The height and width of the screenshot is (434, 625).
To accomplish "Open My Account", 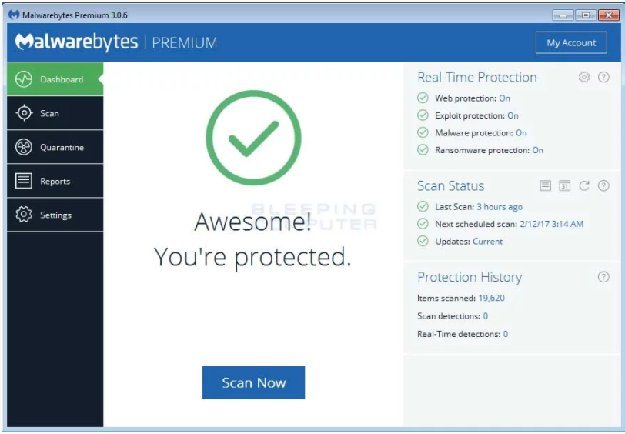I will (x=571, y=42).
